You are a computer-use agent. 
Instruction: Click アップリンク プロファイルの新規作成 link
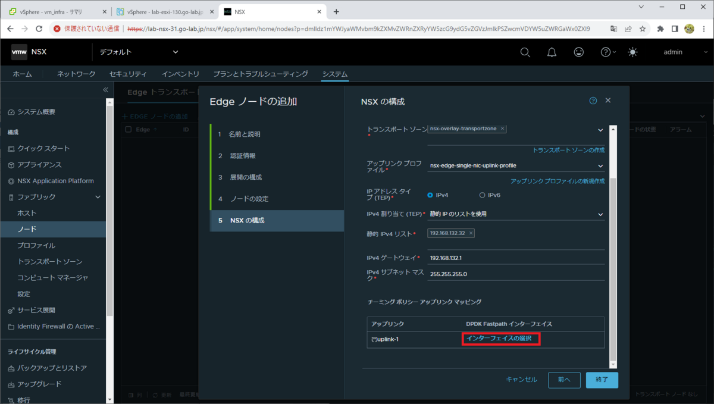(558, 181)
